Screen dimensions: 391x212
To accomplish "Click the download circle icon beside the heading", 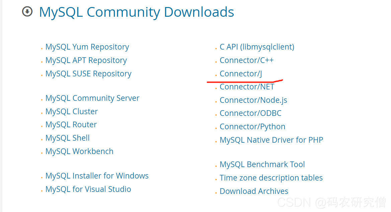I will pyautogui.click(x=27, y=11).
